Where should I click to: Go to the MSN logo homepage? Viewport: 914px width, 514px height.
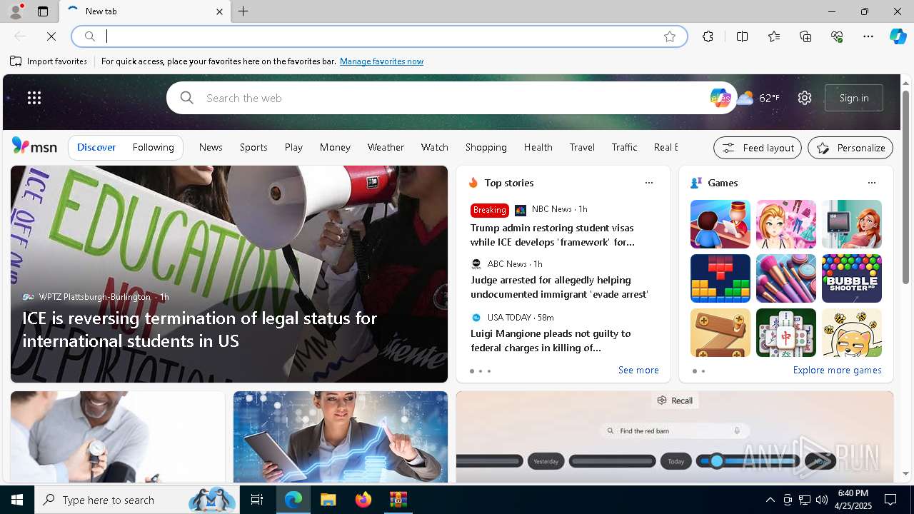point(34,146)
